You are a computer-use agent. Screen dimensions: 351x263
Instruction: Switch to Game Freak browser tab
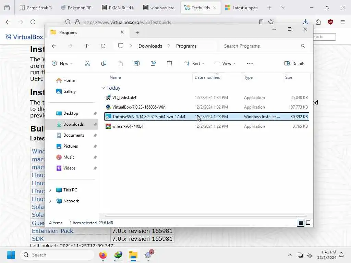point(36,8)
